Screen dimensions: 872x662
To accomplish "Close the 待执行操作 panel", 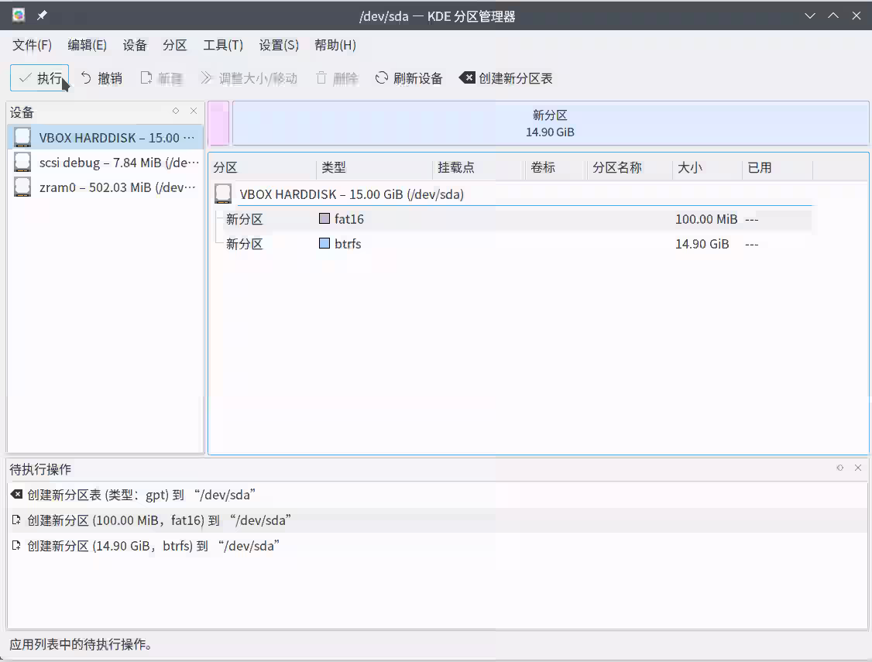I will point(858,468).
